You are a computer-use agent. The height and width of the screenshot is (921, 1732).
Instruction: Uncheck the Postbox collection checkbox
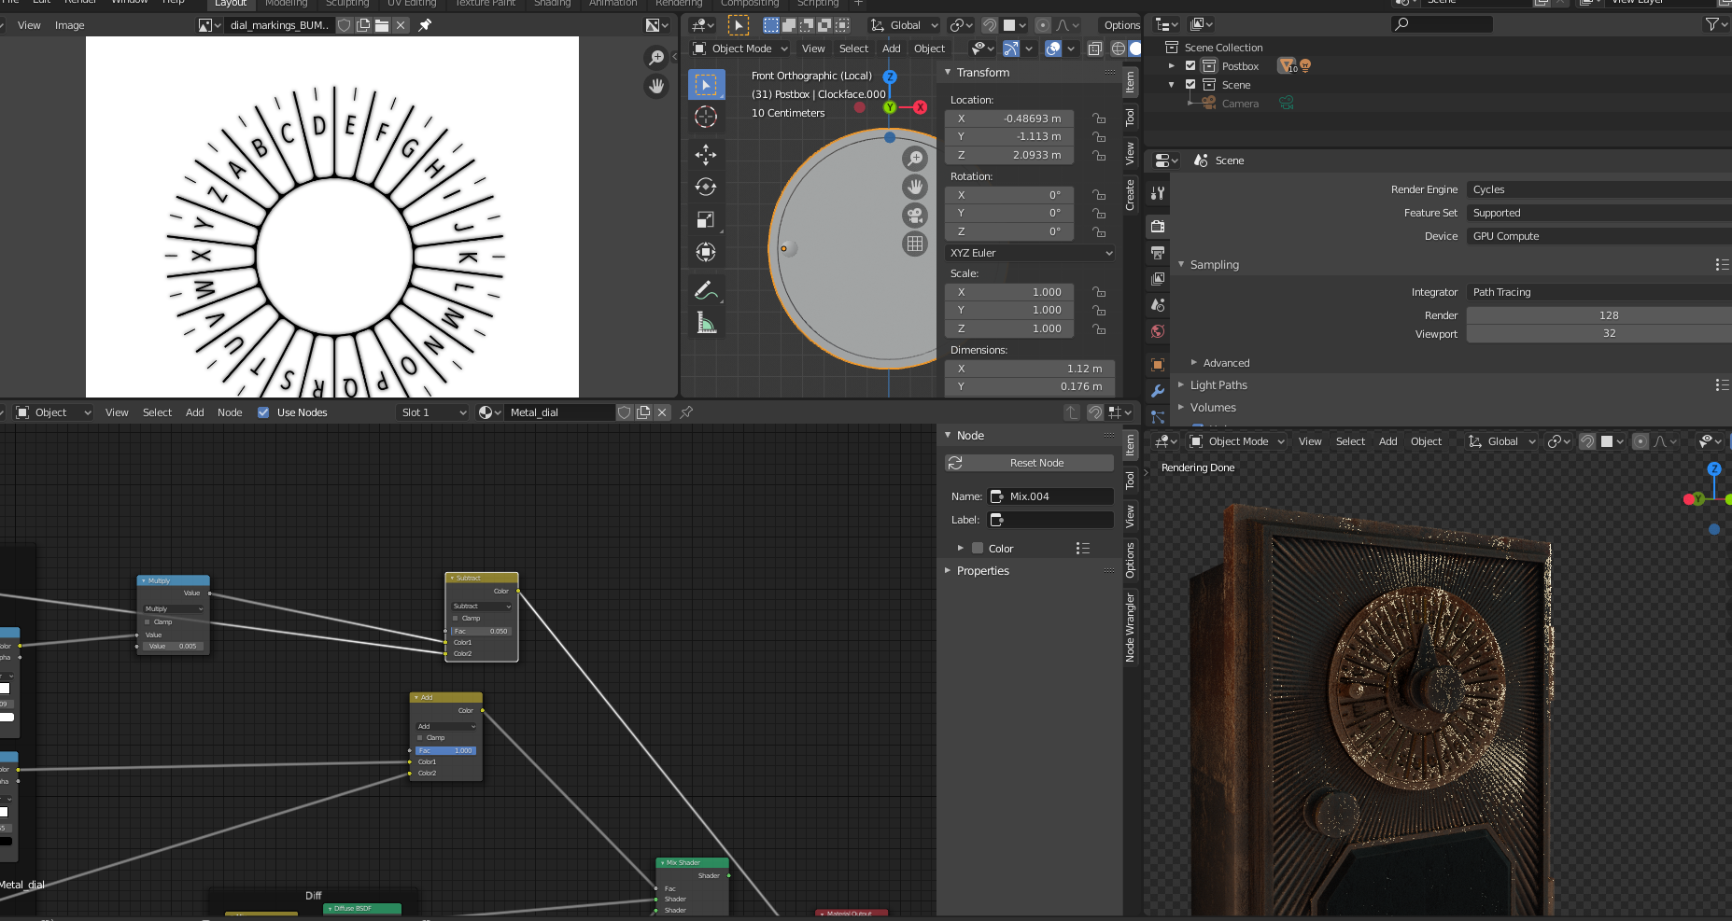point(1190,66)
